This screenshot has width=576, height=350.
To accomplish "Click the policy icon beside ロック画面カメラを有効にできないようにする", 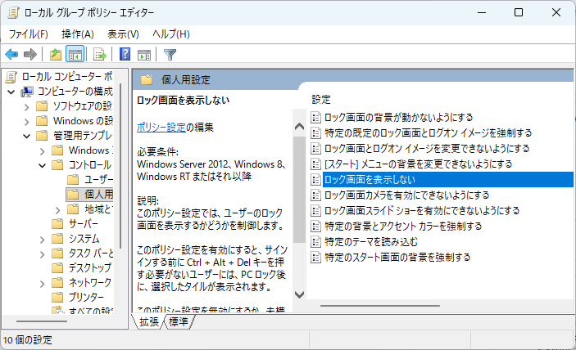I will click(316, 195).
